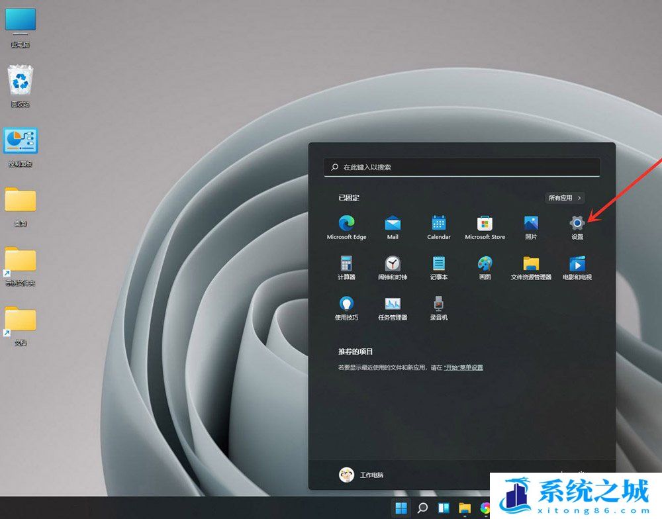Select 控制面板 desktop icon
The height and width of the screenshot is (519, 662).
pyautogui.click(x=21, y=147)
